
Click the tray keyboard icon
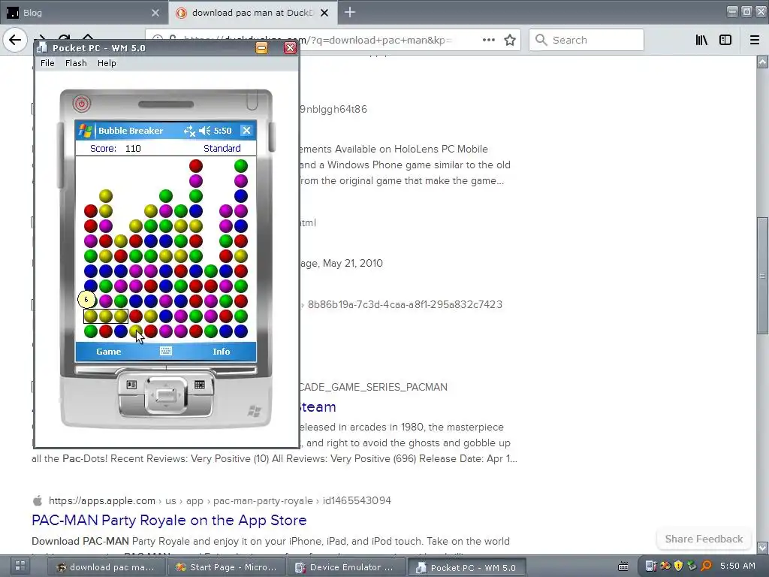[x=623, y=566]
